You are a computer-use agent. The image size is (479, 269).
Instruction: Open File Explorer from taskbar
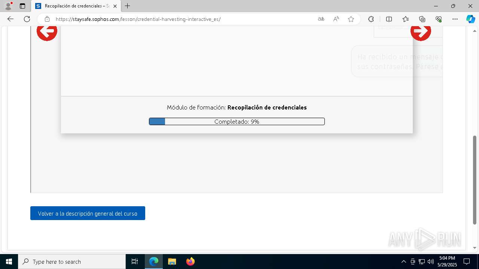click(172, 262)
